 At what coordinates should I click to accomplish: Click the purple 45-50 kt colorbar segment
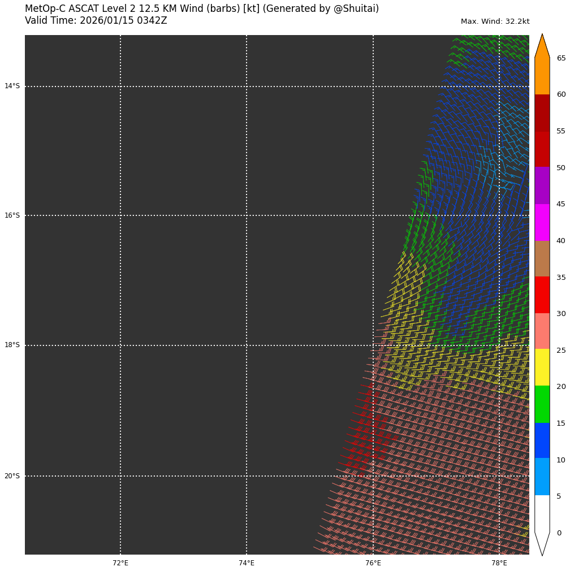pos(542,185)
